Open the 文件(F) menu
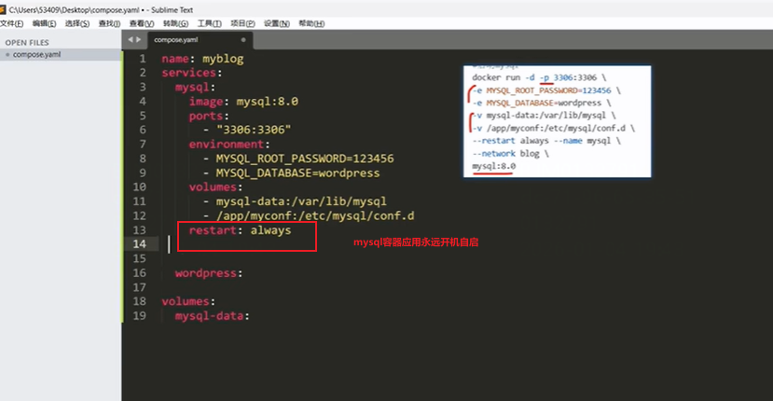The width and height of the screenshot is (773, 401). click(x=11, y=23)
